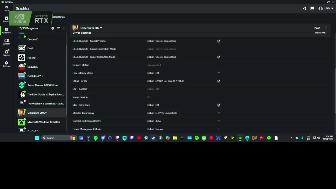Open Steam from the taskbar
Image resolution: width=336 pixels, height=189 pixels.
coord(153,138)
